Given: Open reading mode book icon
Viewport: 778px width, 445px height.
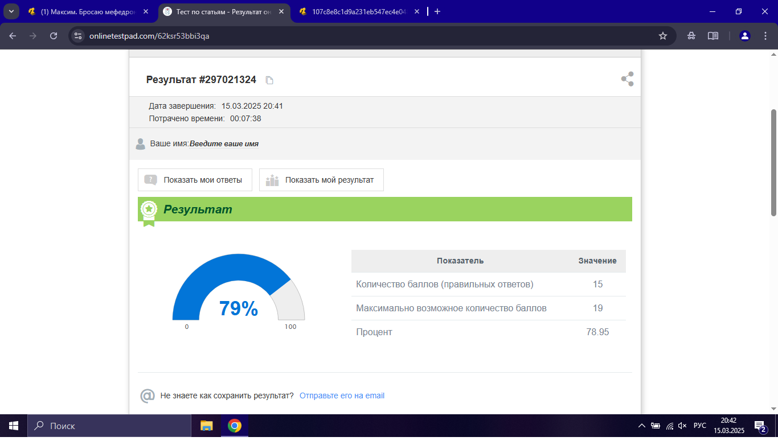Looking at the screenshot, I should (713, 36).
